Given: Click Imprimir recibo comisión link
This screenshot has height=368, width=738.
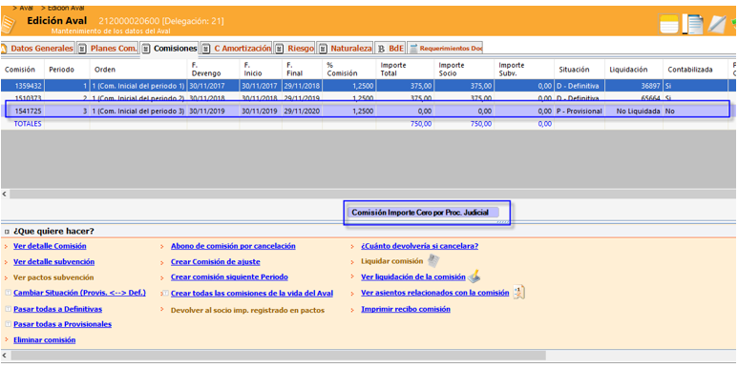Looking at the screenshot, I should tap(406, 309).
